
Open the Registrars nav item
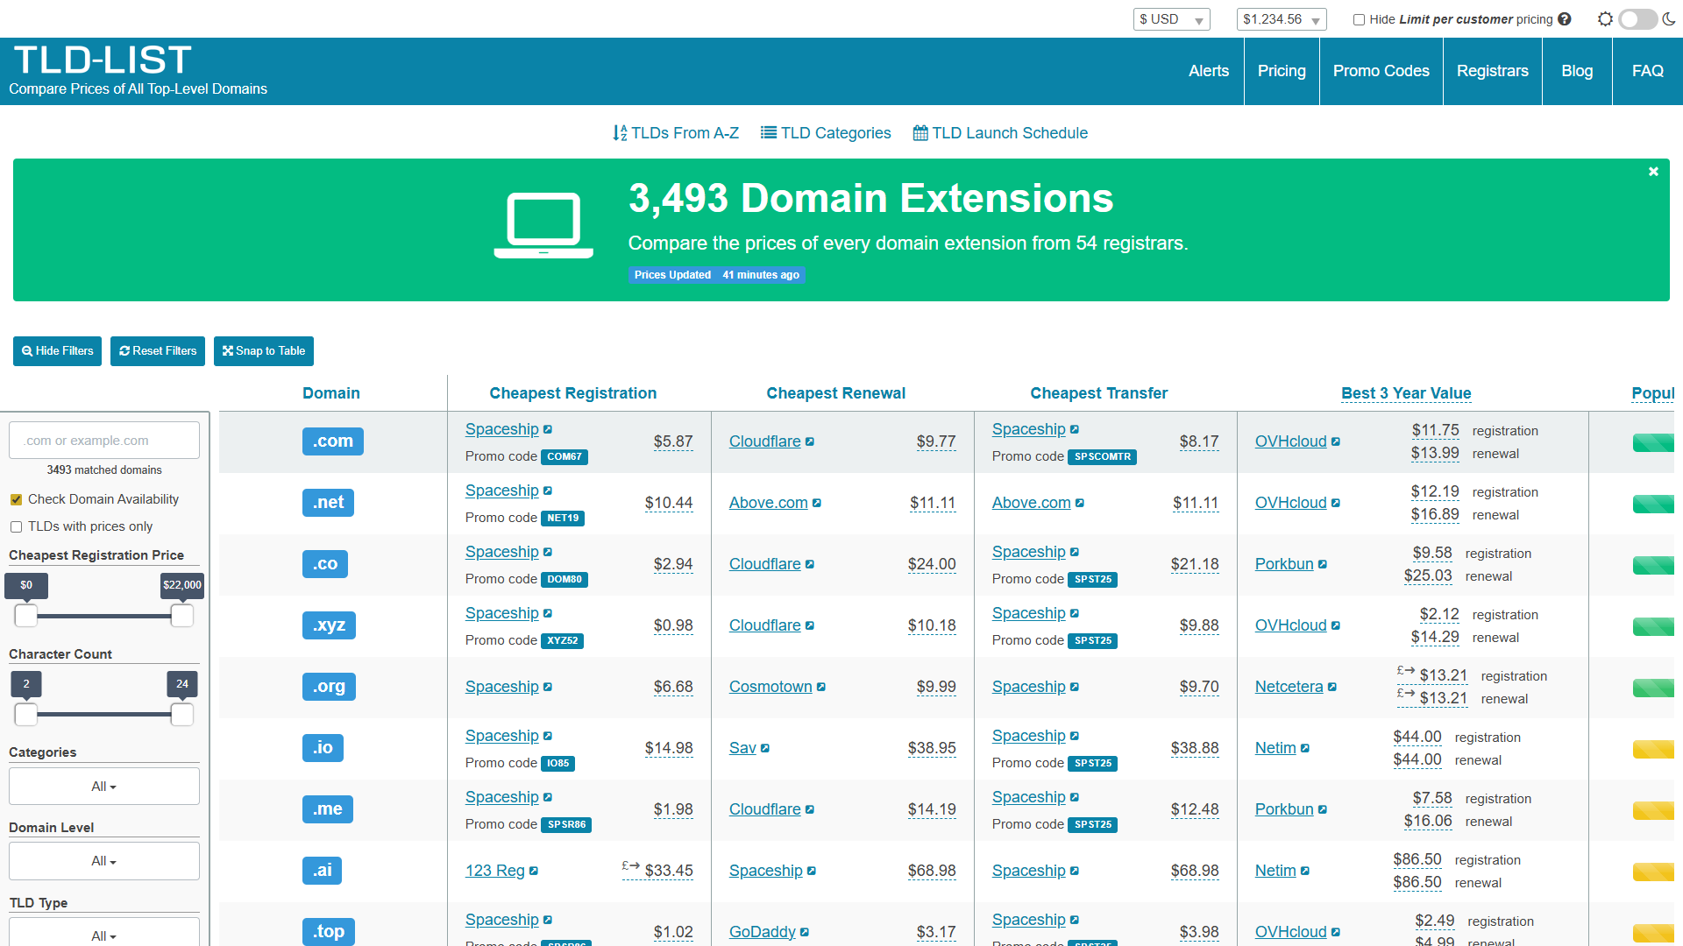coord(1493,71)
